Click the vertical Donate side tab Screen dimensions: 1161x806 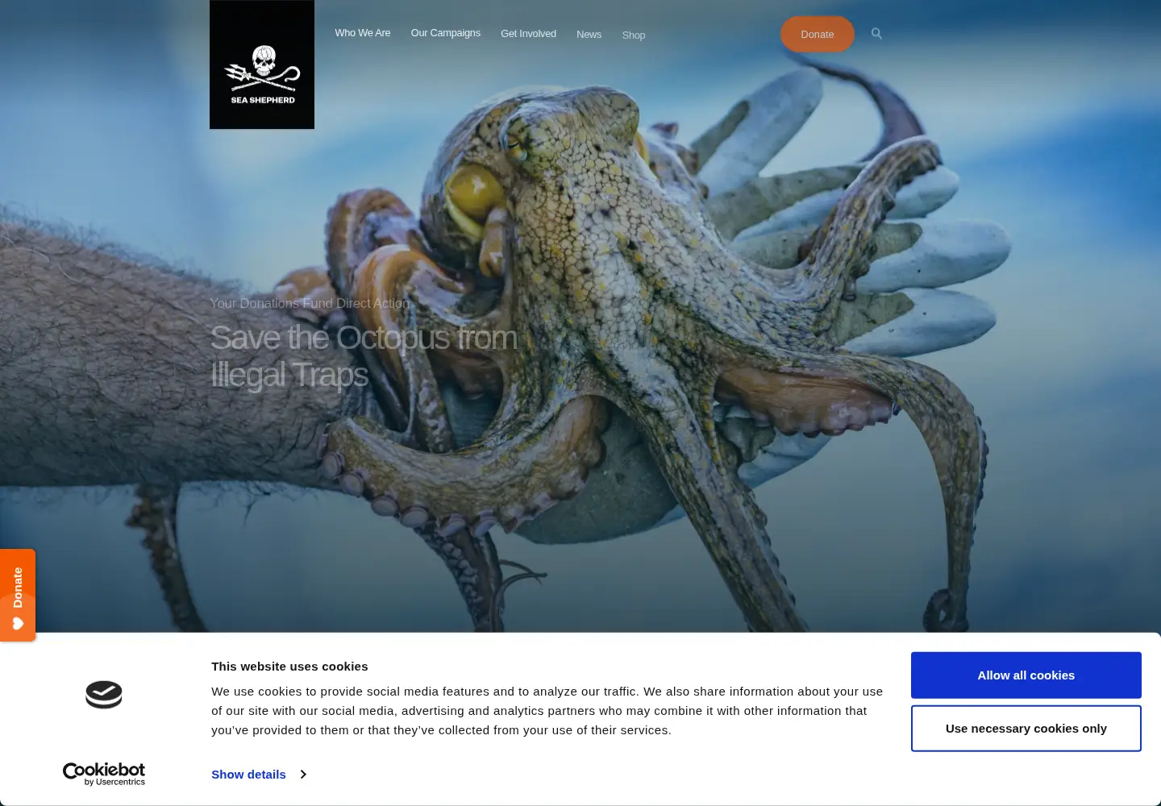click(x=18, y=595)
